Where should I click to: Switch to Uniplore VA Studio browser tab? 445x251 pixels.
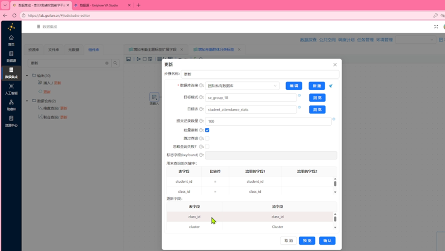coord(99,5)
